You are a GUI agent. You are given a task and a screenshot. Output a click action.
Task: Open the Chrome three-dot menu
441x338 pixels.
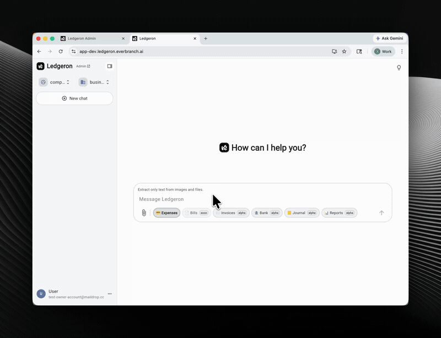click(x=402, y=51)
